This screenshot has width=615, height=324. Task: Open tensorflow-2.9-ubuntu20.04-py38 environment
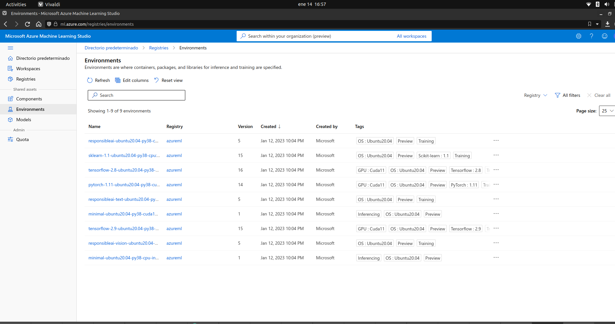point(124,228)
